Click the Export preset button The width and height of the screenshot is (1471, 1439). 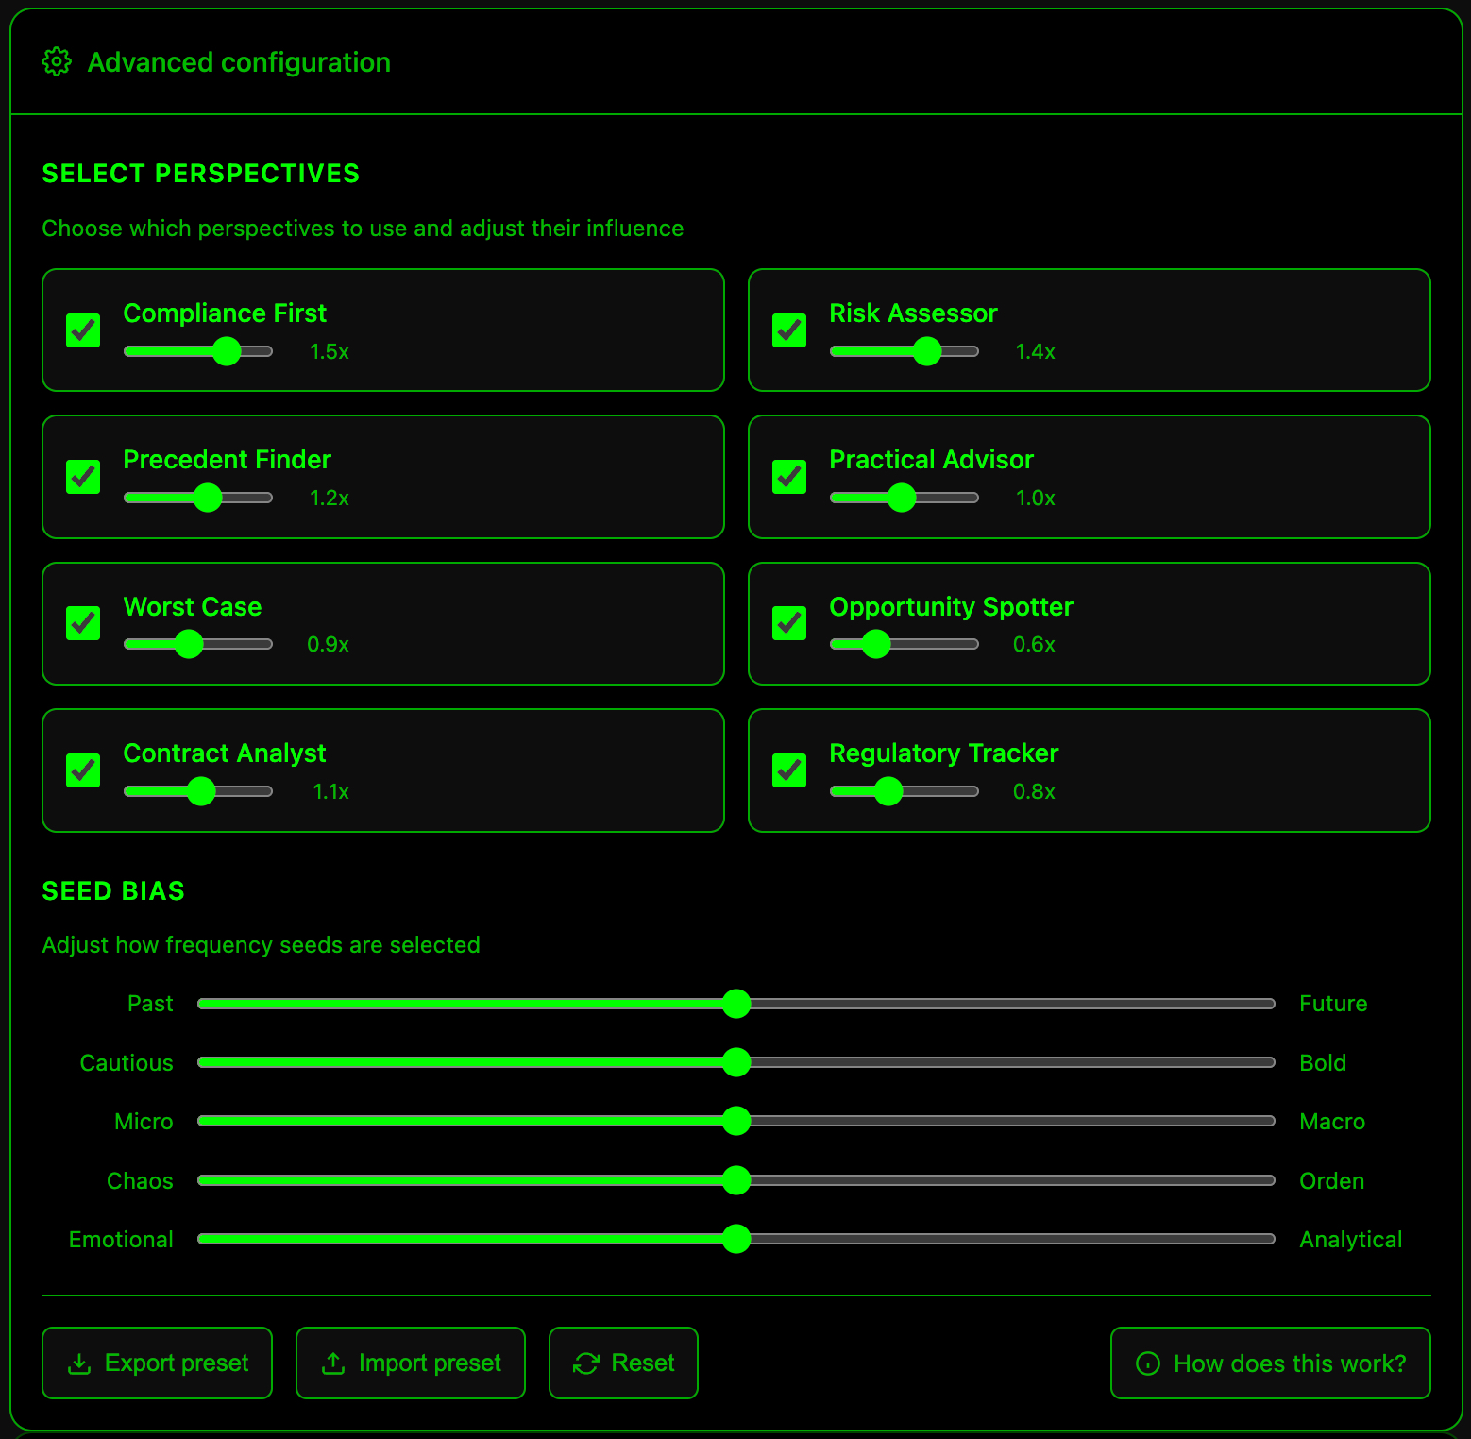pyautogui.click(x=157, y=1363)
